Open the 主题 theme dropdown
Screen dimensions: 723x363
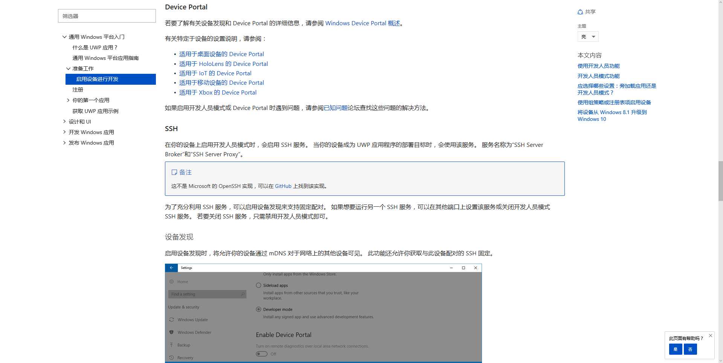tap(588, 37)
